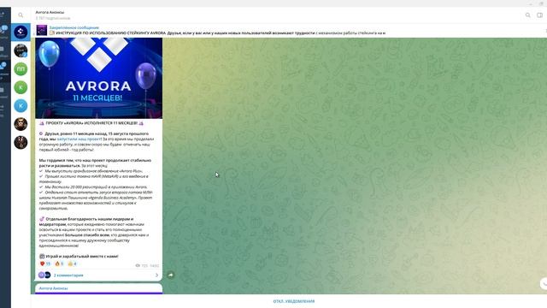Follow the запустили наш проект link
The width and height of the screenshot is (547, 308).
[79, 139]
